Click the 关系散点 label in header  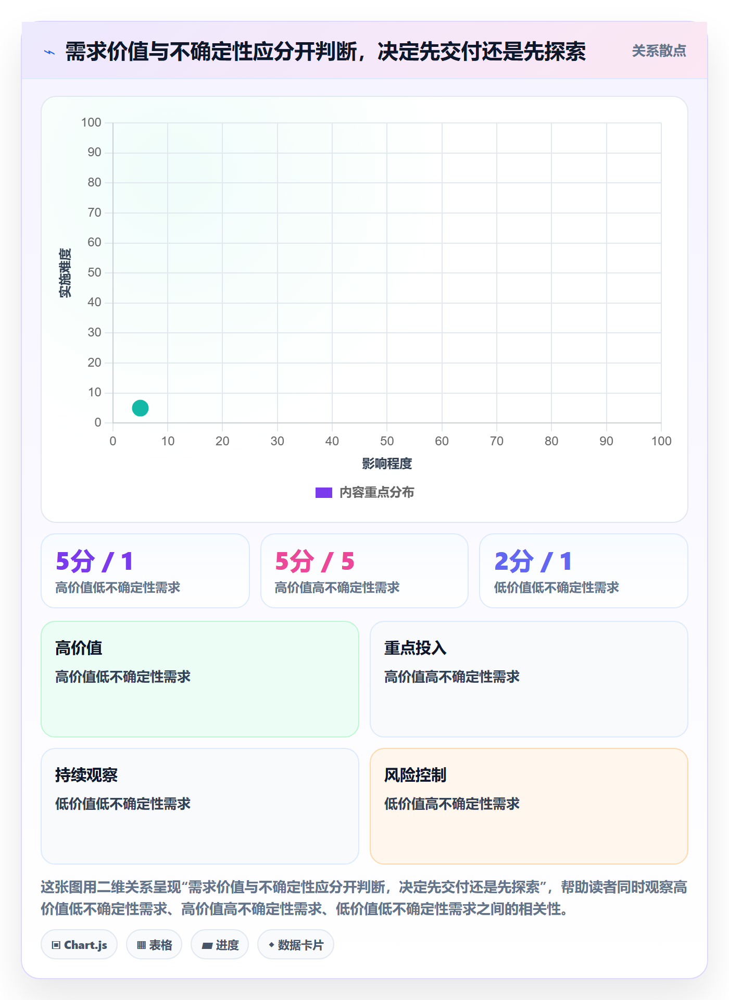(x=659, y=51)
